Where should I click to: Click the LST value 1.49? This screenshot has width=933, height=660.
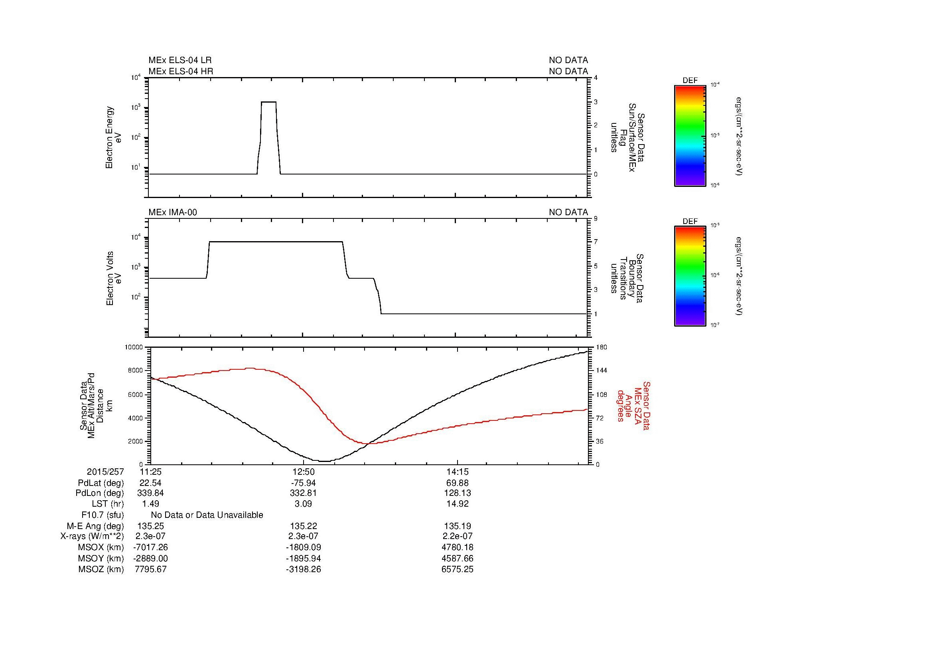coord(150,504)
